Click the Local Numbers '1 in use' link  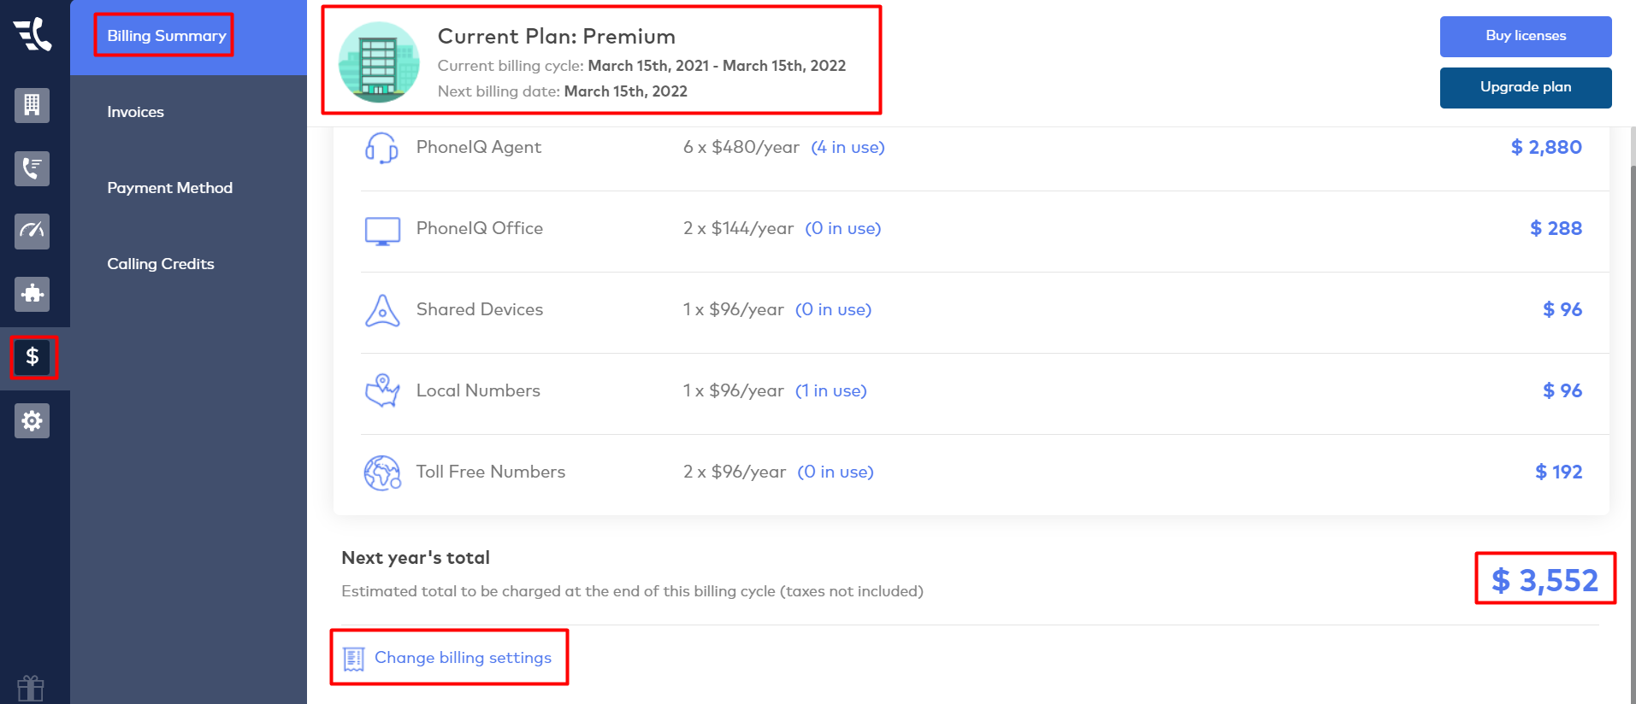click(830, 391)
